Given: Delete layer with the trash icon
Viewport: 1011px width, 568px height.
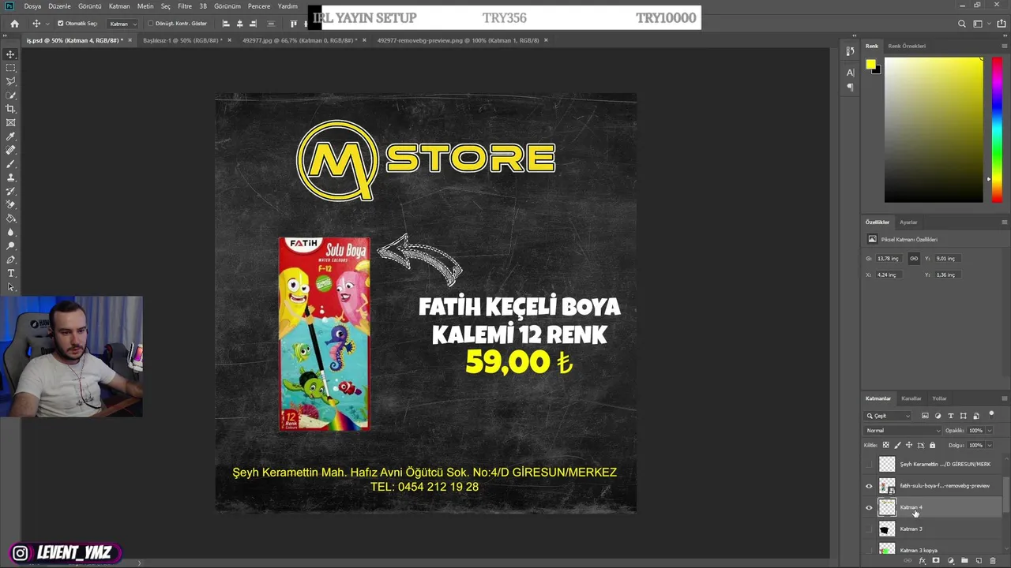Looking at the screenshot, I should [992, 561].
